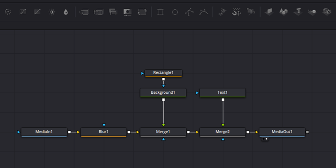Click Merge1 yellow background input arrow
This screenshot has width=336, height=168.
(x=138, y=132)
